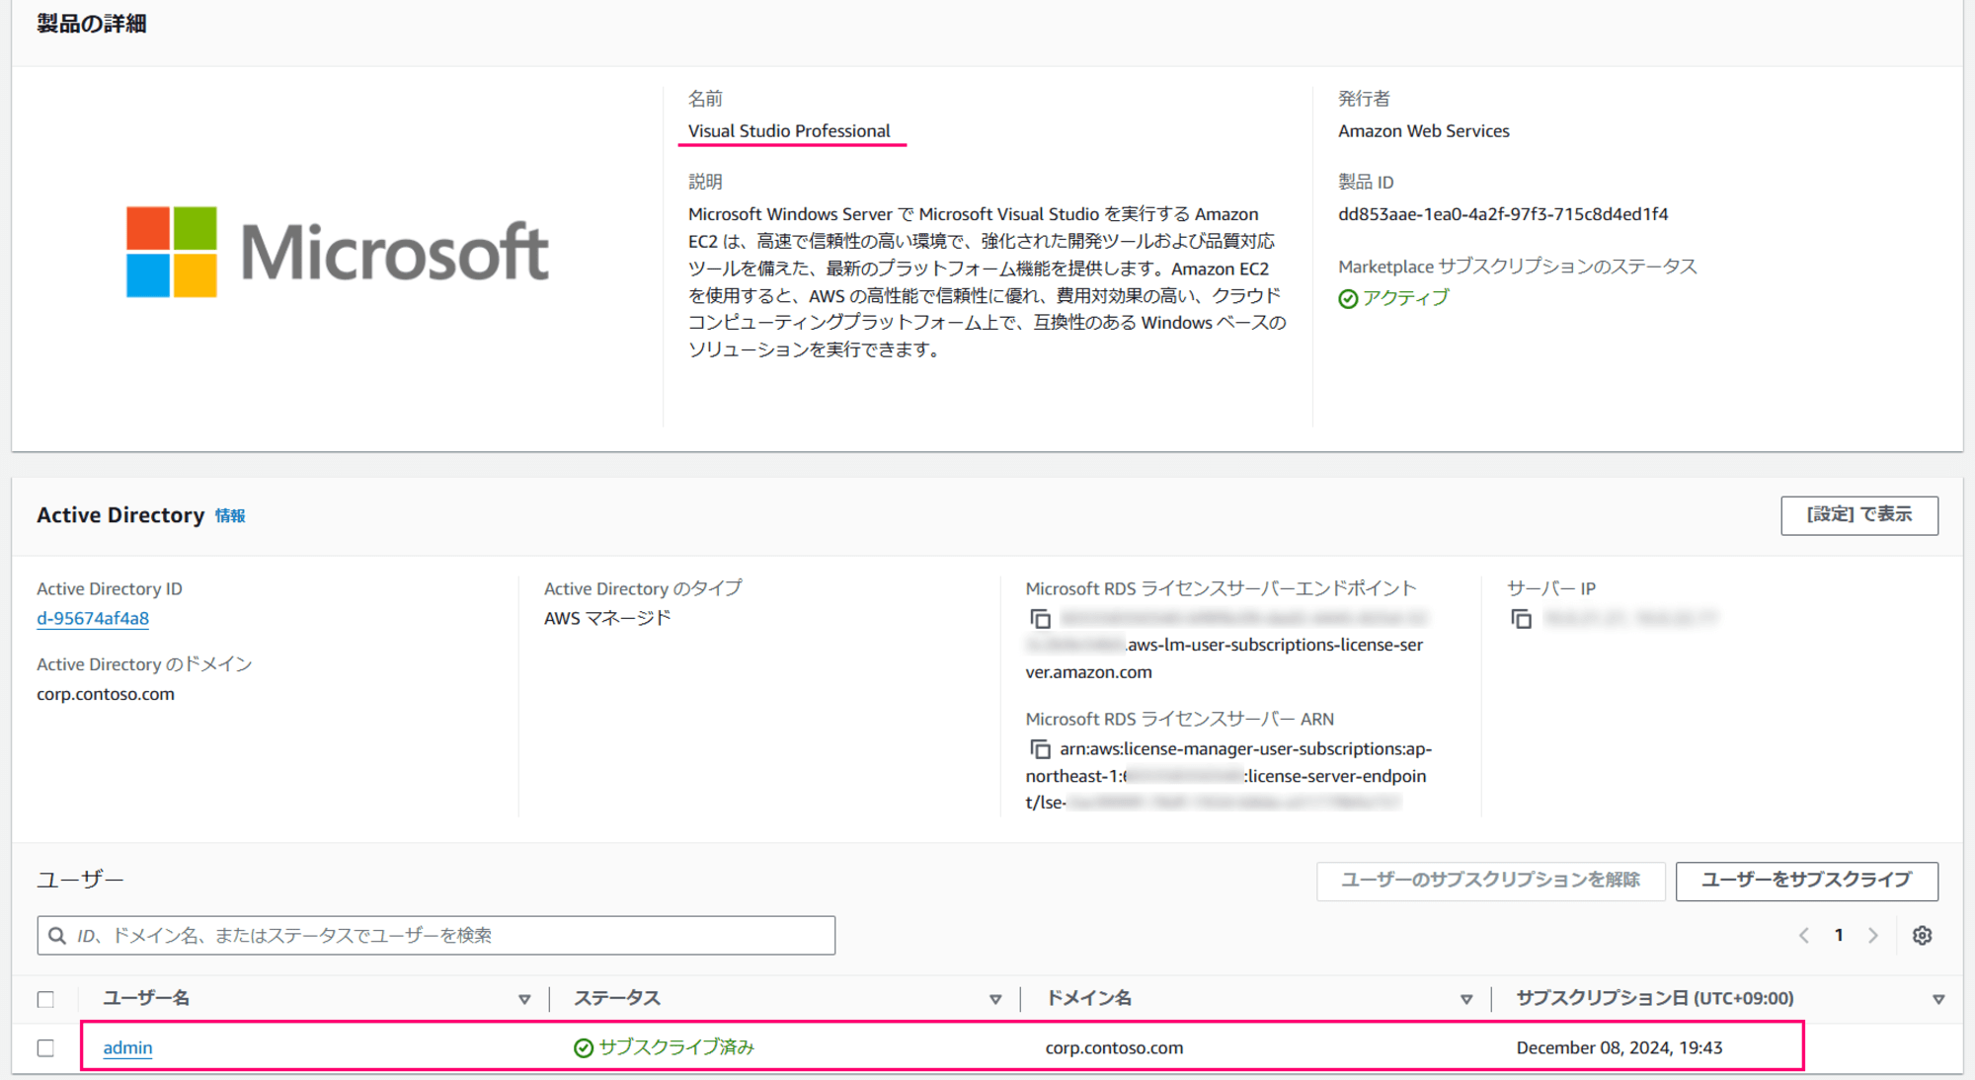Click the Visual Studio Professional product name
1975x1080 pixels.
point(789,130)
